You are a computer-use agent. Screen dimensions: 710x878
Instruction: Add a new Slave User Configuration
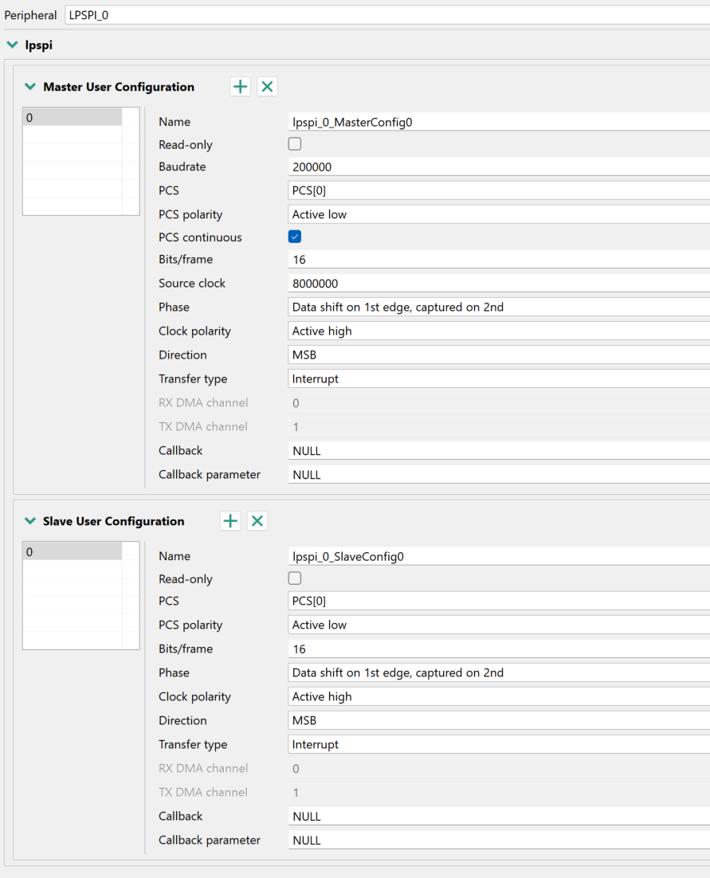click(x=230, y=521)
